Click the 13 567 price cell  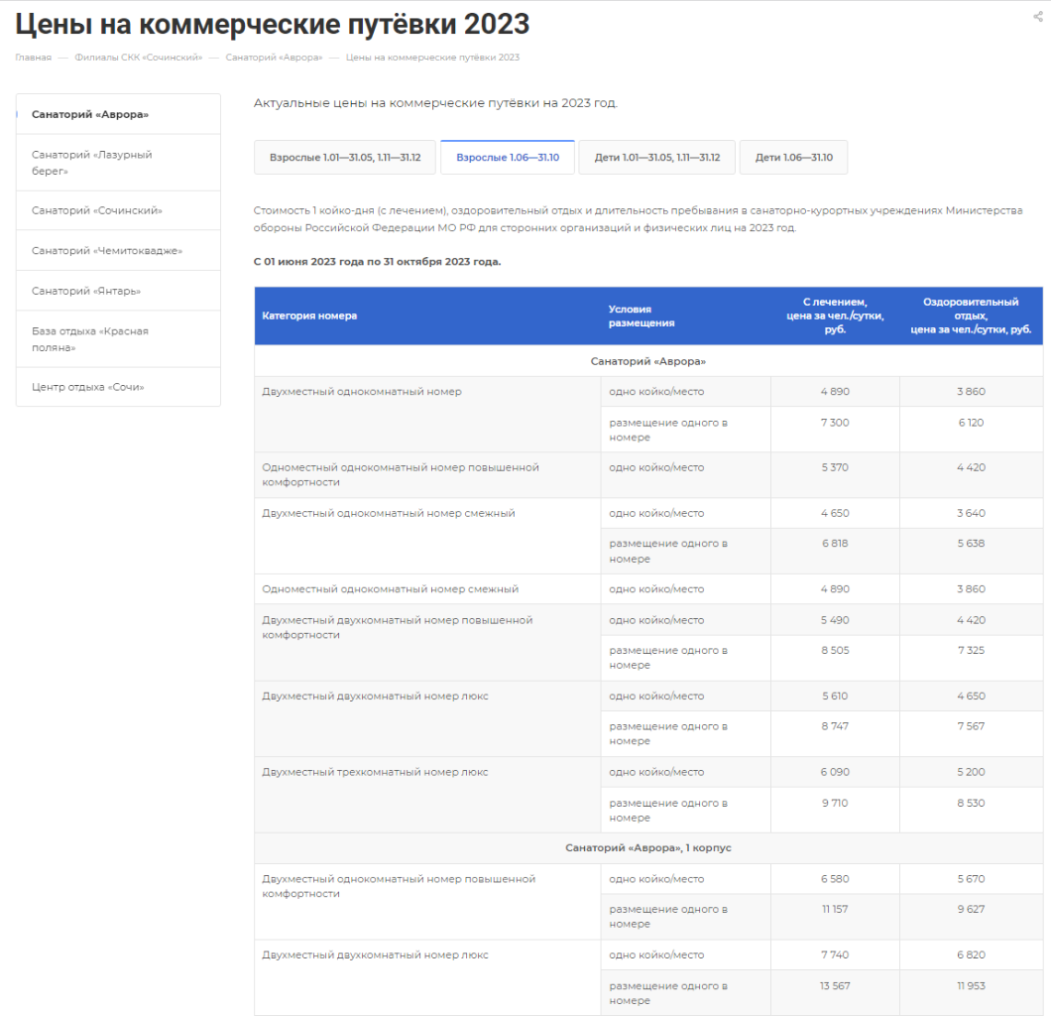835,986
